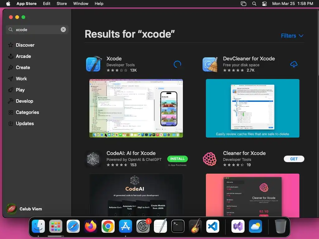Select Develop in the sidebar
319x239 pixels.
[21, 101]
